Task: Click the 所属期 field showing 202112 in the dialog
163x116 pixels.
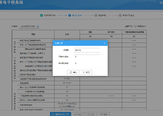Action: (87, 50)
